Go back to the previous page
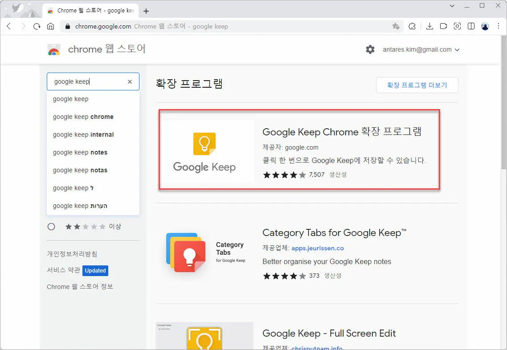 pos(9,26)
